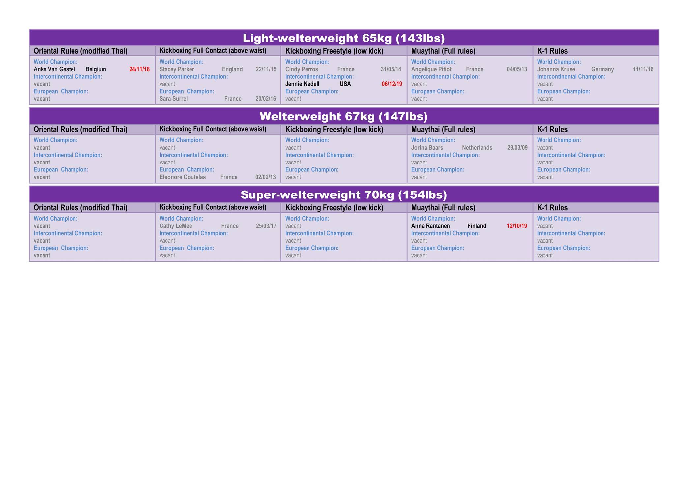Select the name Cindy Perros
This screenshot has height=477, width=675.
click(x=302, y=69)
